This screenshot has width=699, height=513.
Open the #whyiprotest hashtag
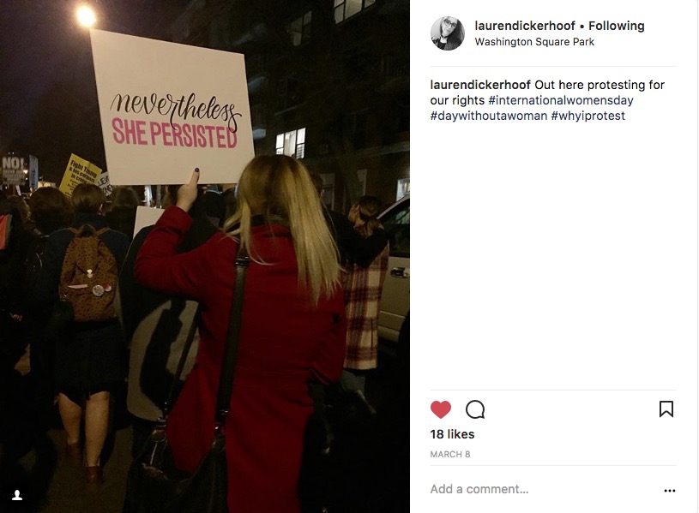(x=588, y=116)
